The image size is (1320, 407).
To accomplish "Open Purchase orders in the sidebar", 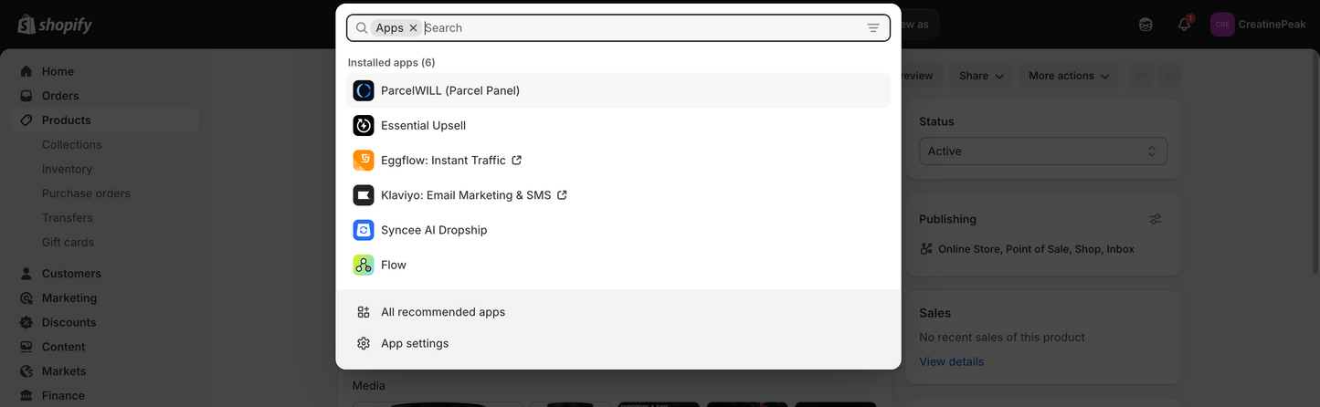I will [x=86, y=193].
